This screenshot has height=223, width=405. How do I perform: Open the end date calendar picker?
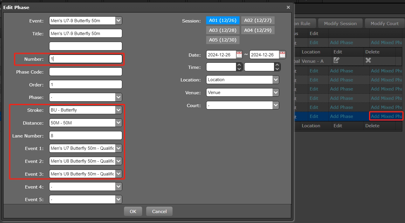pyautogui.click(x=282, y=55)
